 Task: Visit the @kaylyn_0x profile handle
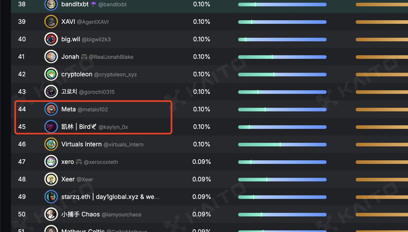click(x=113, y=127)
